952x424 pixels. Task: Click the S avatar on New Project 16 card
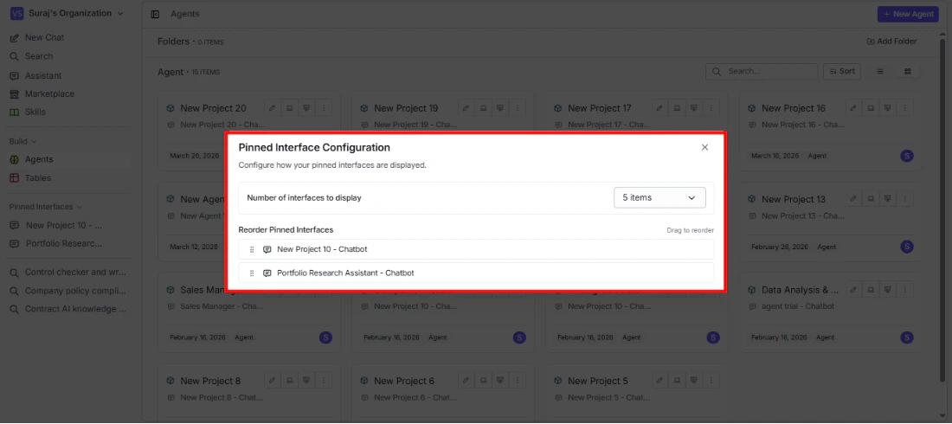click(x=906, y=156)
